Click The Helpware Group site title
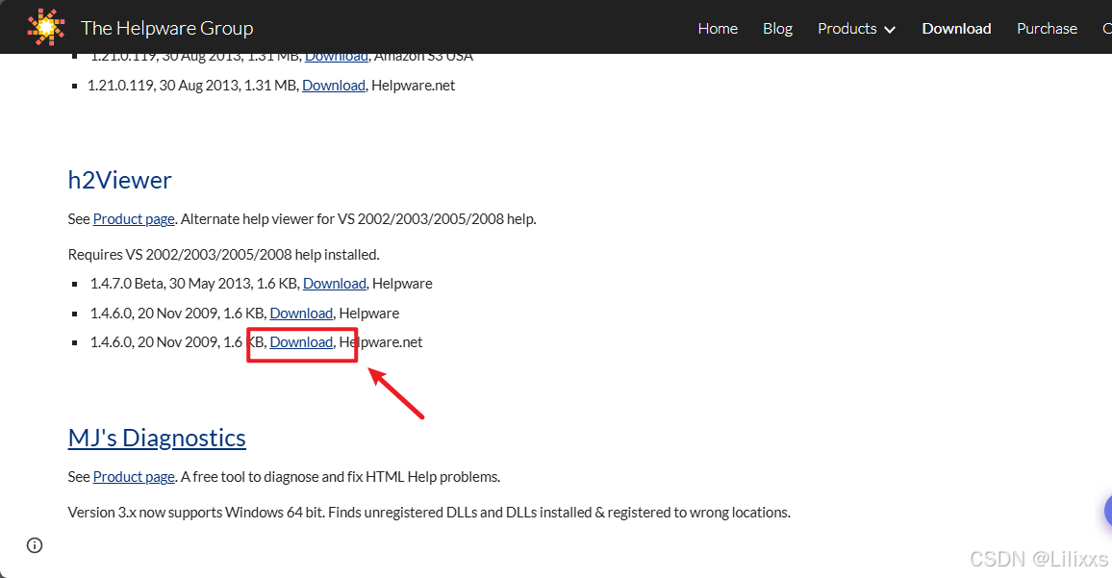1112x578 pixels. tap(166, 28)
